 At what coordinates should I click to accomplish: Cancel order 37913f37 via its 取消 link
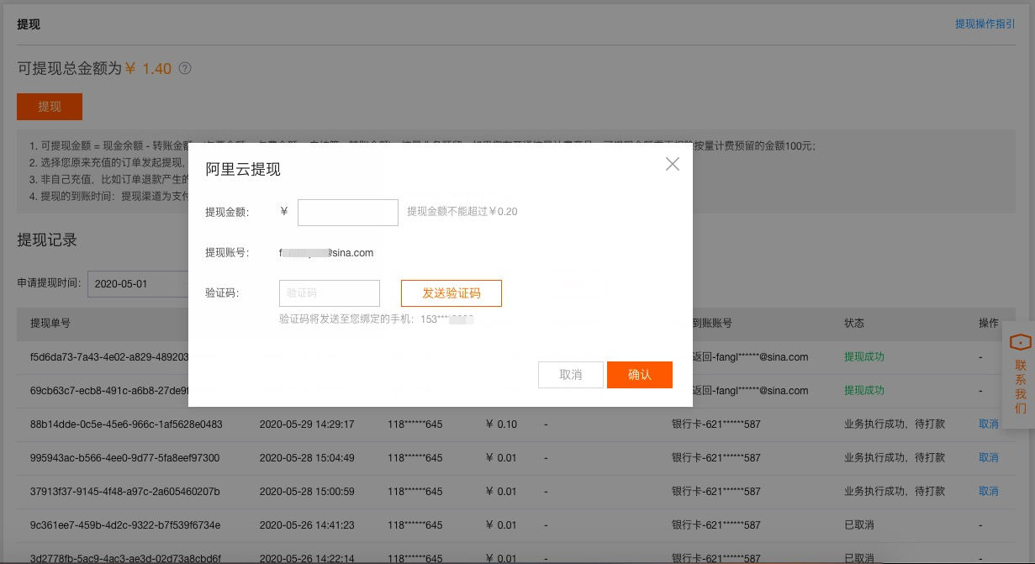click(988, 491)
